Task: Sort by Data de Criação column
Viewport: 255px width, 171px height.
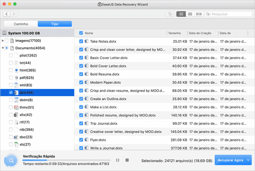Action: pos(200,33)
